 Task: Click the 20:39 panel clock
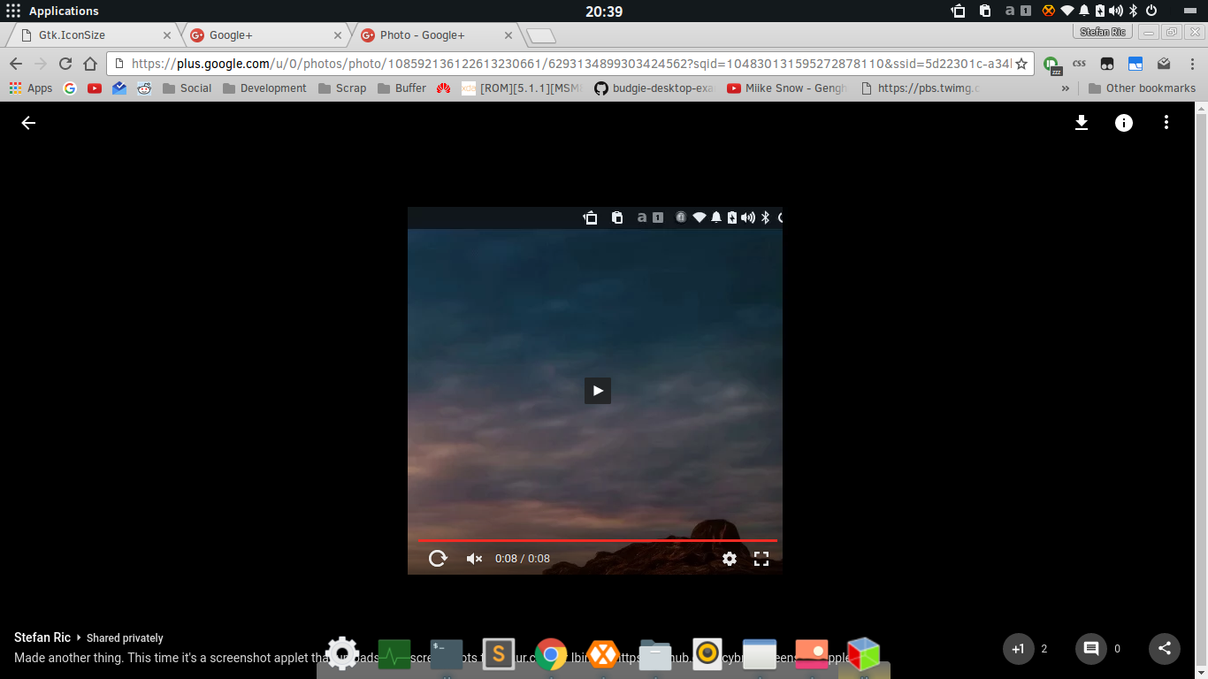pos(604,11)
